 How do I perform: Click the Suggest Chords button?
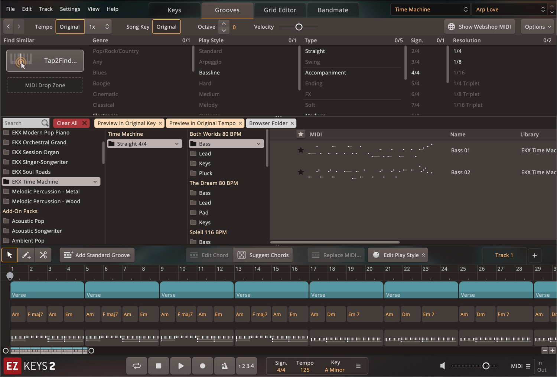click(x=263, y=255)
